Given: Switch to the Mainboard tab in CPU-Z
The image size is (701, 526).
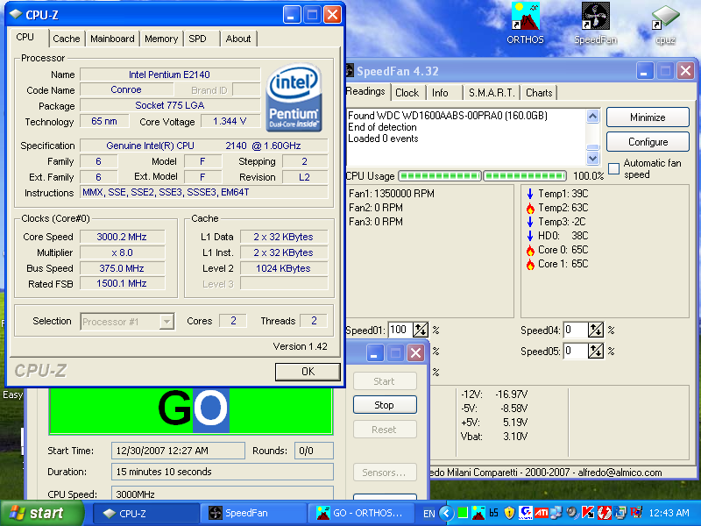Looking at the screenshot, I should coord(113,39).
